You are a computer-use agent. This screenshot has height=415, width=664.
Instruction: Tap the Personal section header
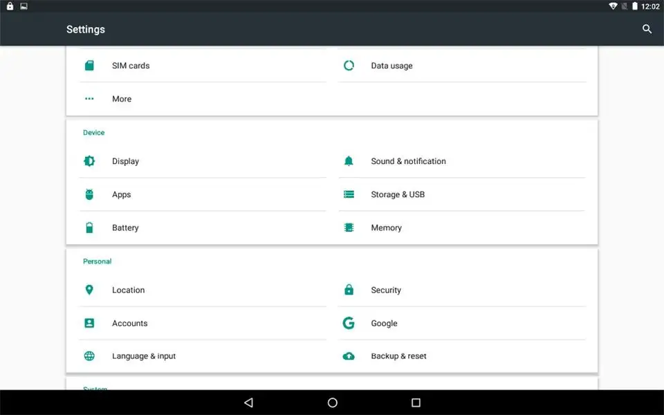97,261
